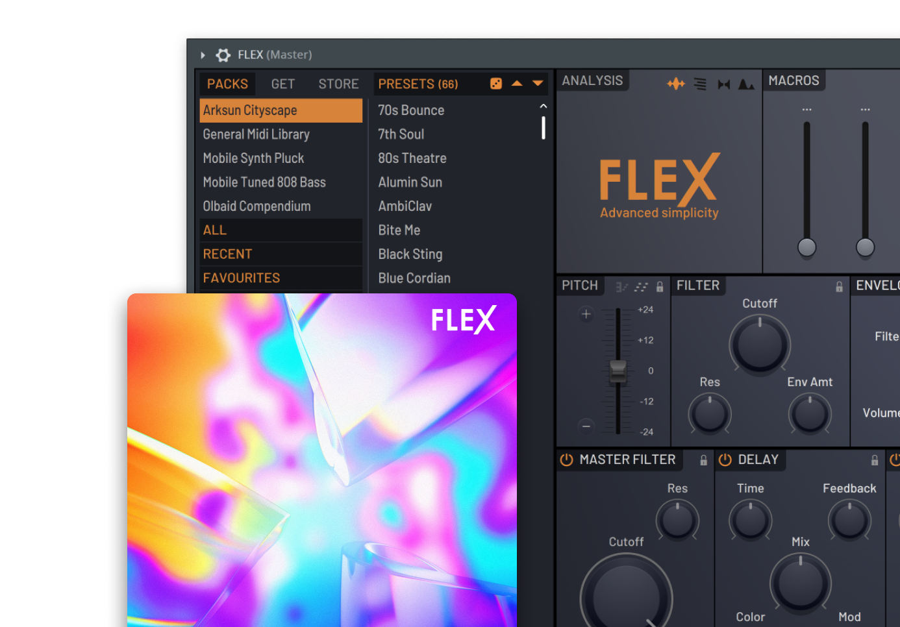Expand the FLEX title bar arrow menu

203,55
